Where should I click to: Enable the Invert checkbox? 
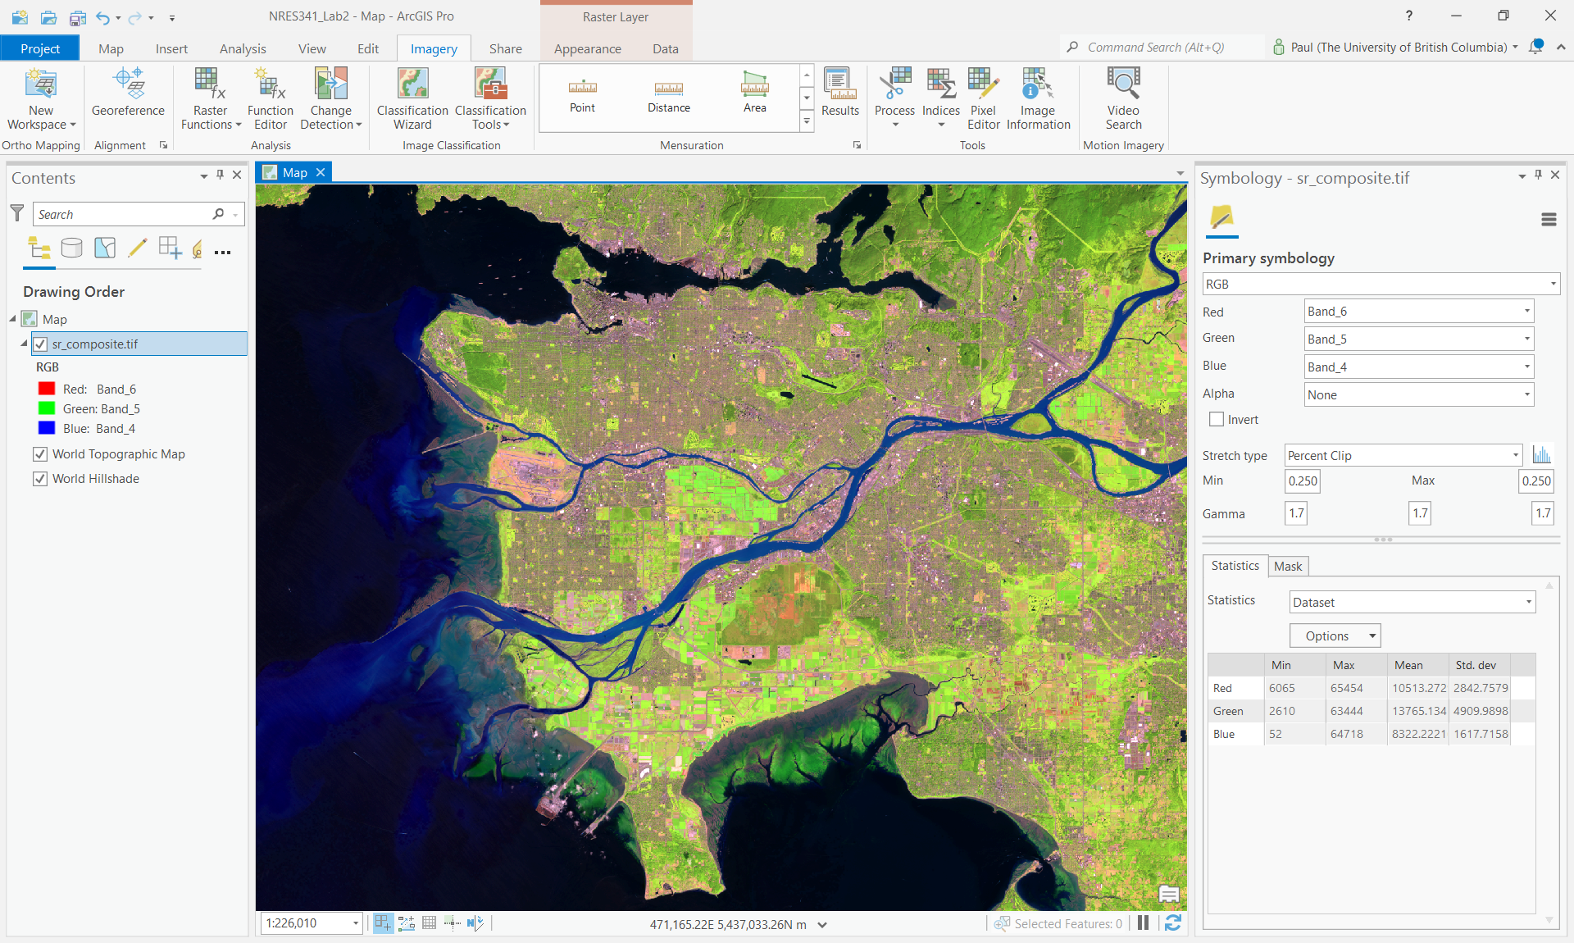[x=1217, y=420]
